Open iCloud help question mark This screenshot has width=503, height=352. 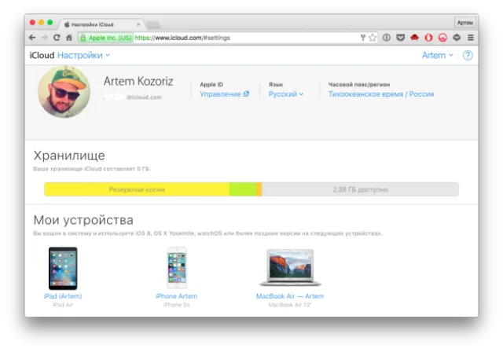click(x=468, y=56)
